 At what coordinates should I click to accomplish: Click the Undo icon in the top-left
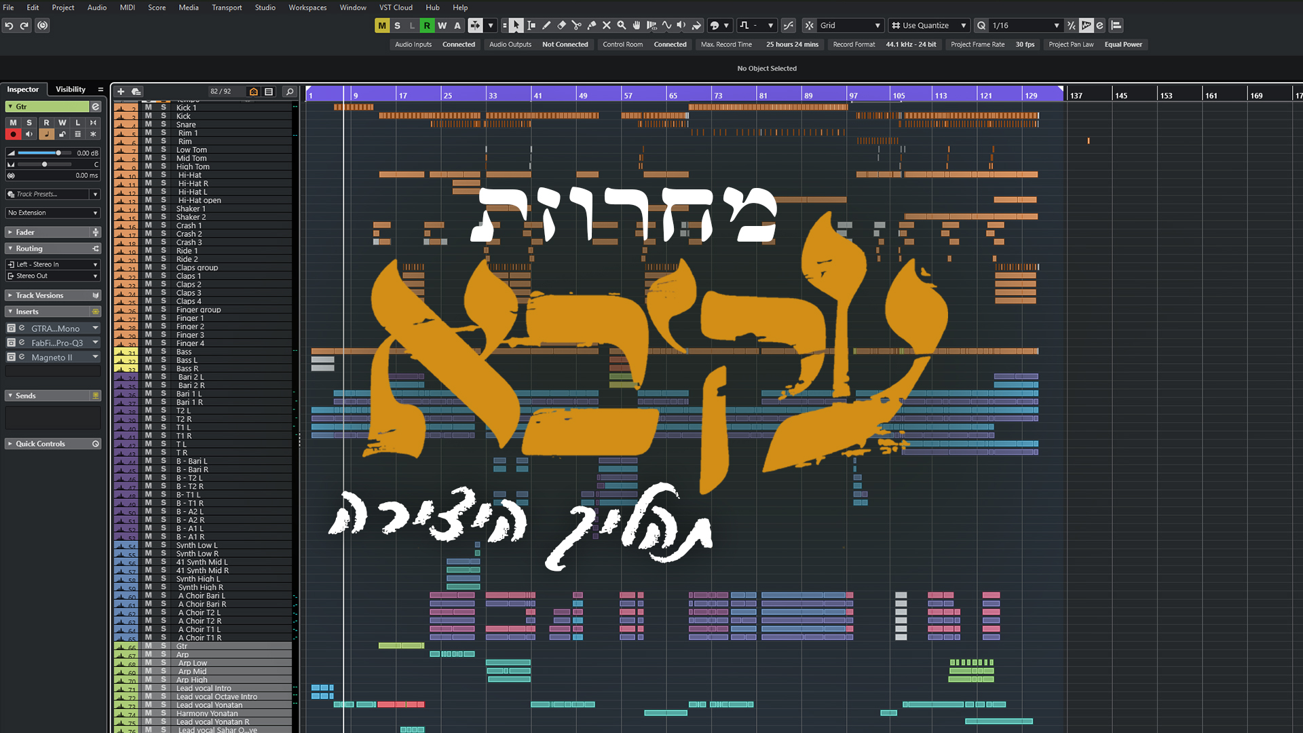tap(8, 25)
